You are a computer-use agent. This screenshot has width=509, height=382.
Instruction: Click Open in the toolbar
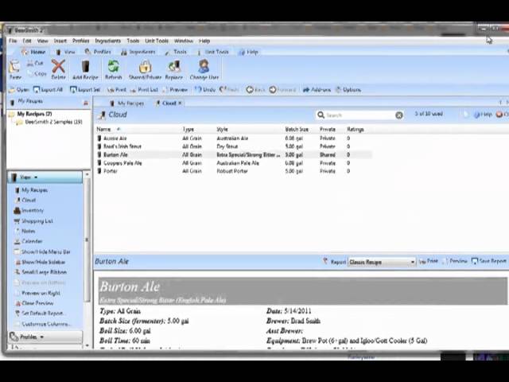tap(19, 90)
